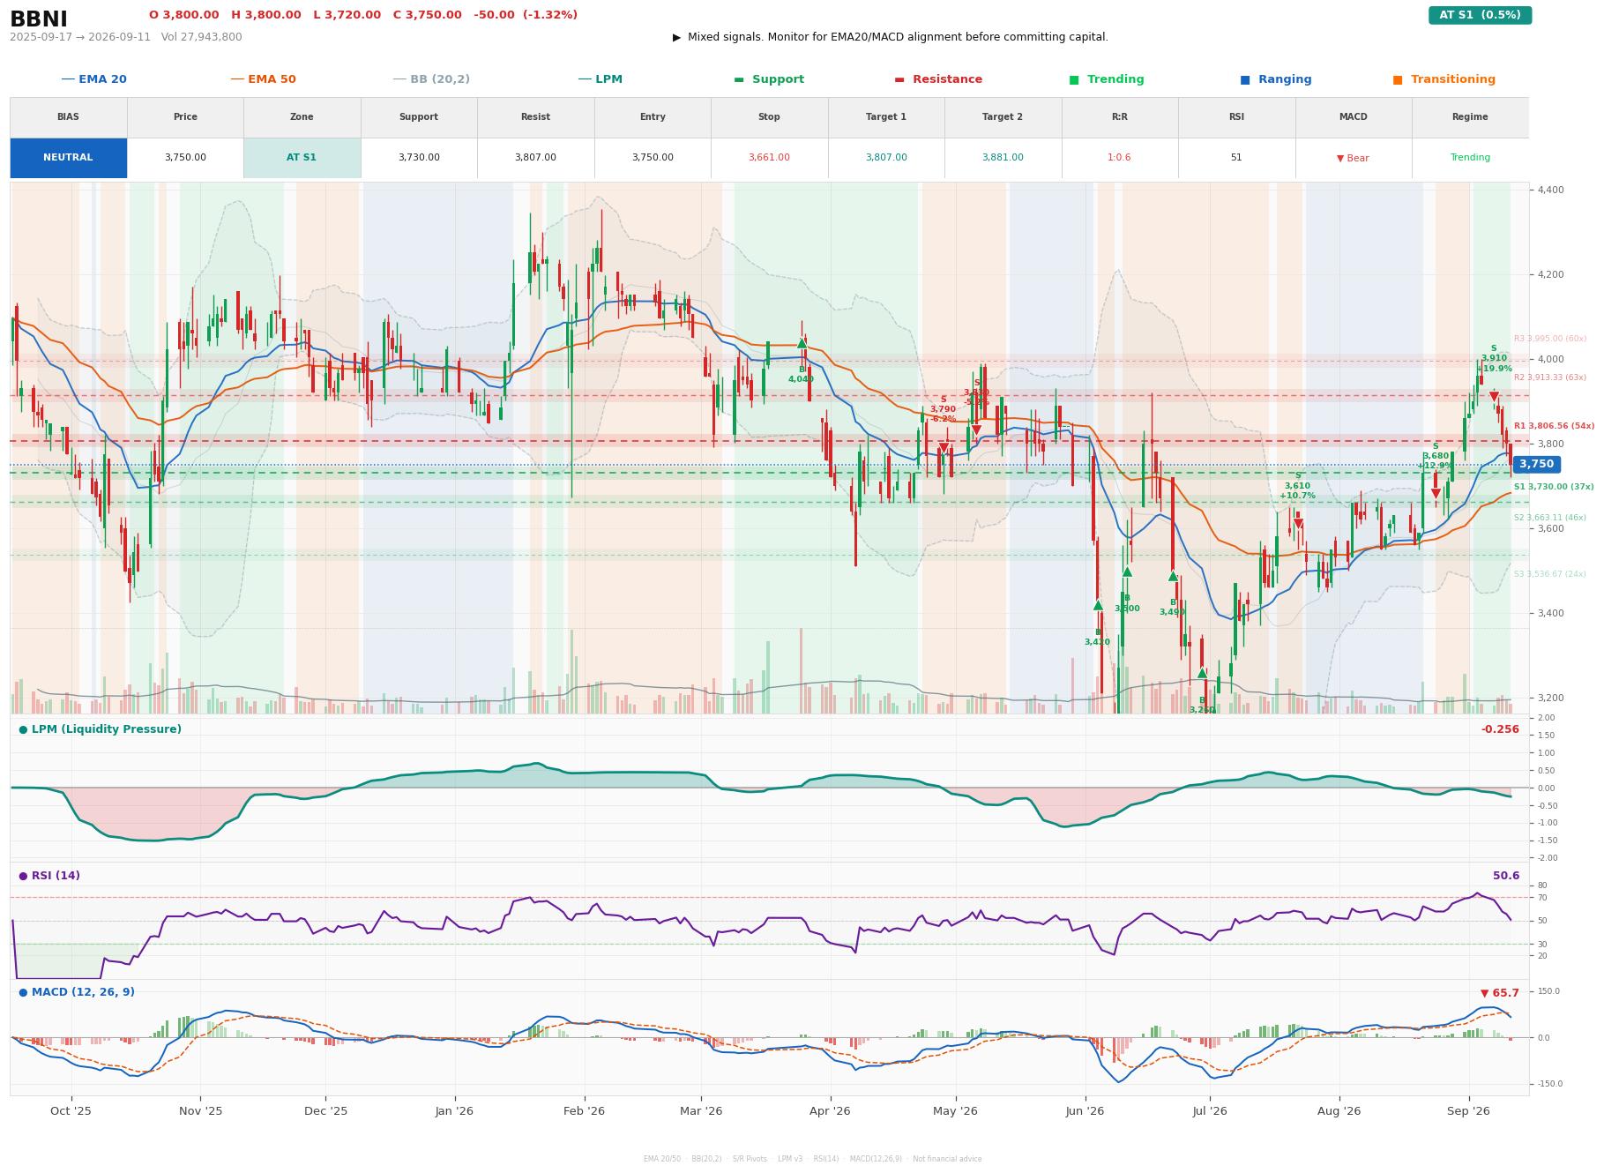Click the BBNI ticker title

39,19
